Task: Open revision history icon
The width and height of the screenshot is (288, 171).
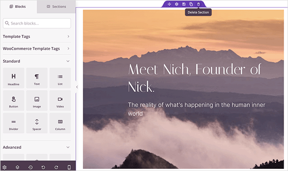Action: coord(30,167)
